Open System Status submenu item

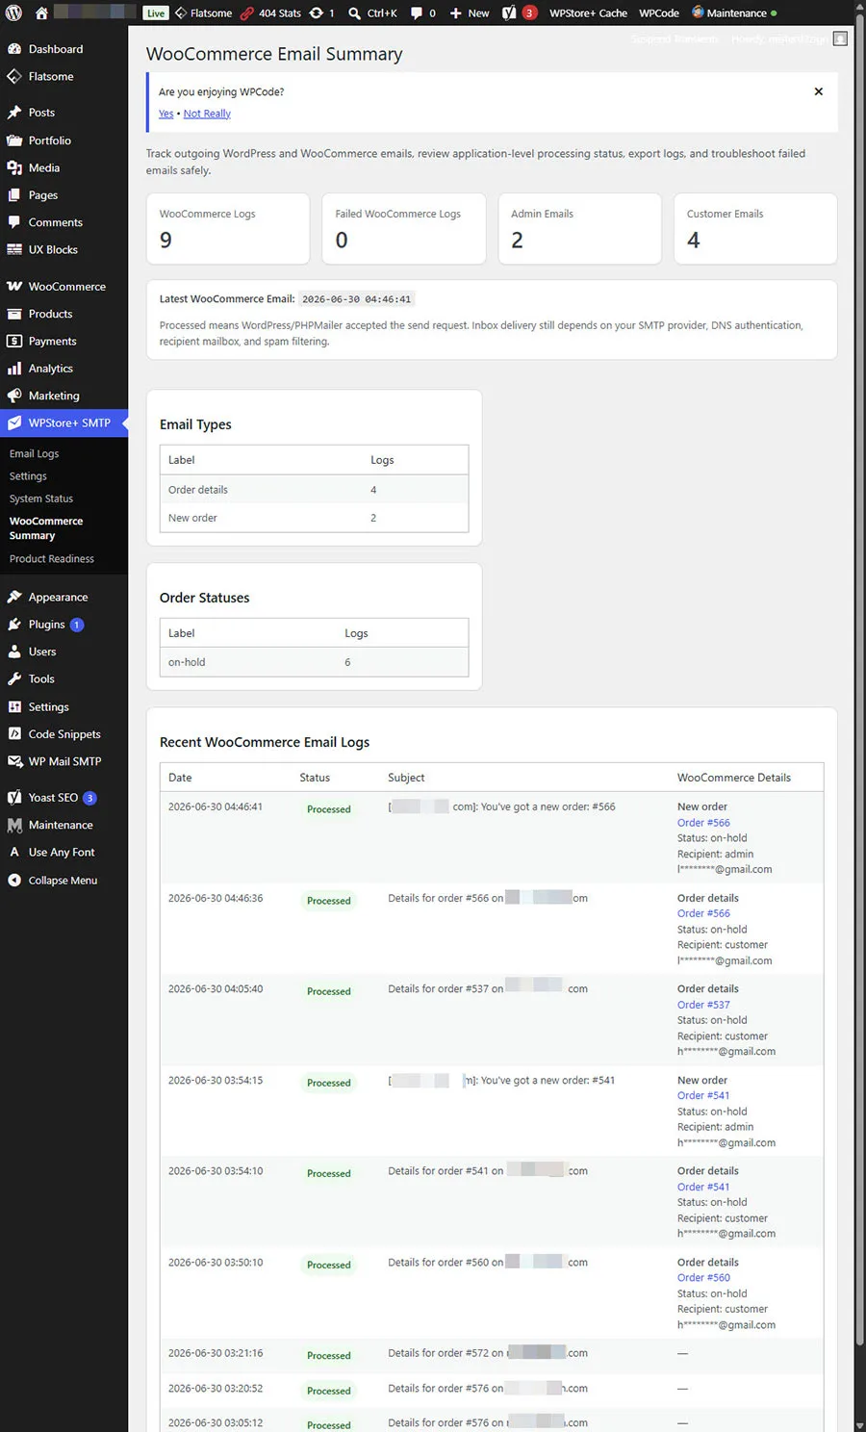coord(41,499)
